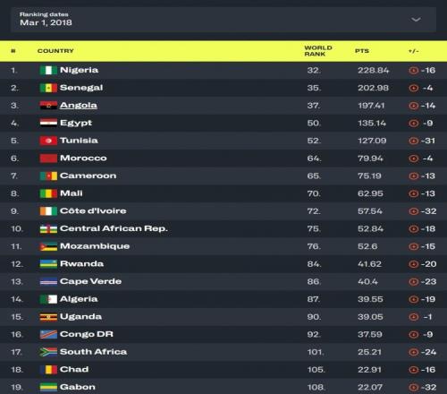
Task: Select the Cape Verde row name
Action: 90,281
